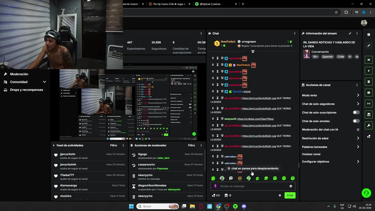The height and width of the screenshot is (211, 375).
Task: Open the Chat panel three-dot menu
Action: pyautogui.click(x=295, y=33)
